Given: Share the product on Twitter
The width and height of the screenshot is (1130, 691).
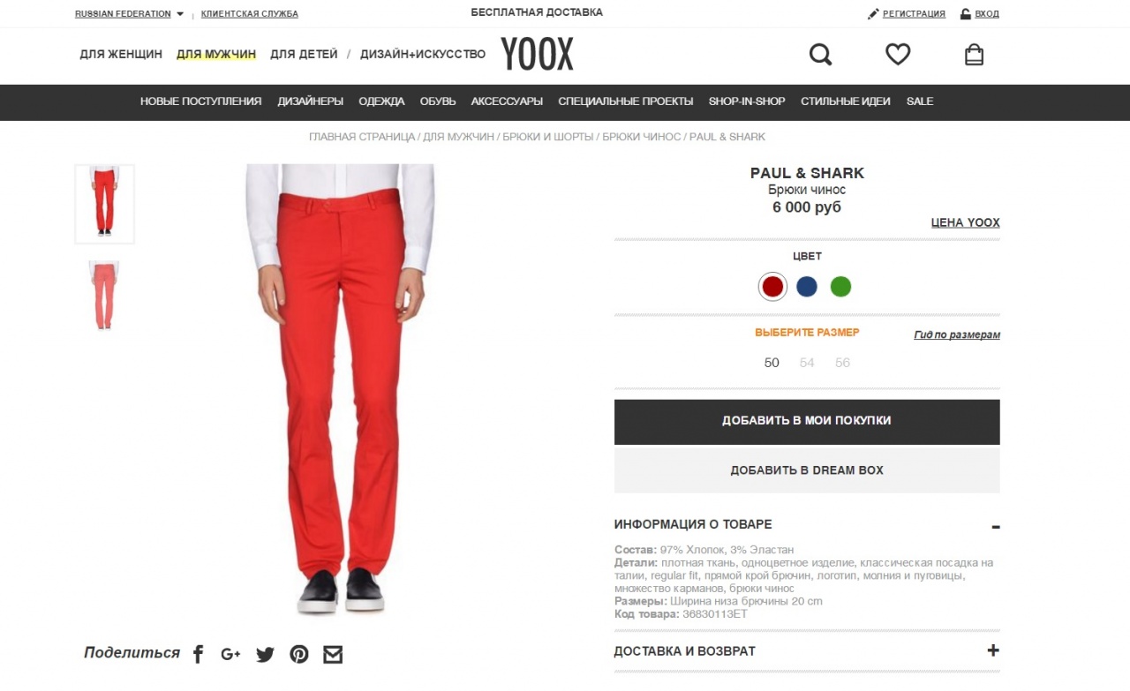Looking at the screenshot, I should (x=265, y=654).
